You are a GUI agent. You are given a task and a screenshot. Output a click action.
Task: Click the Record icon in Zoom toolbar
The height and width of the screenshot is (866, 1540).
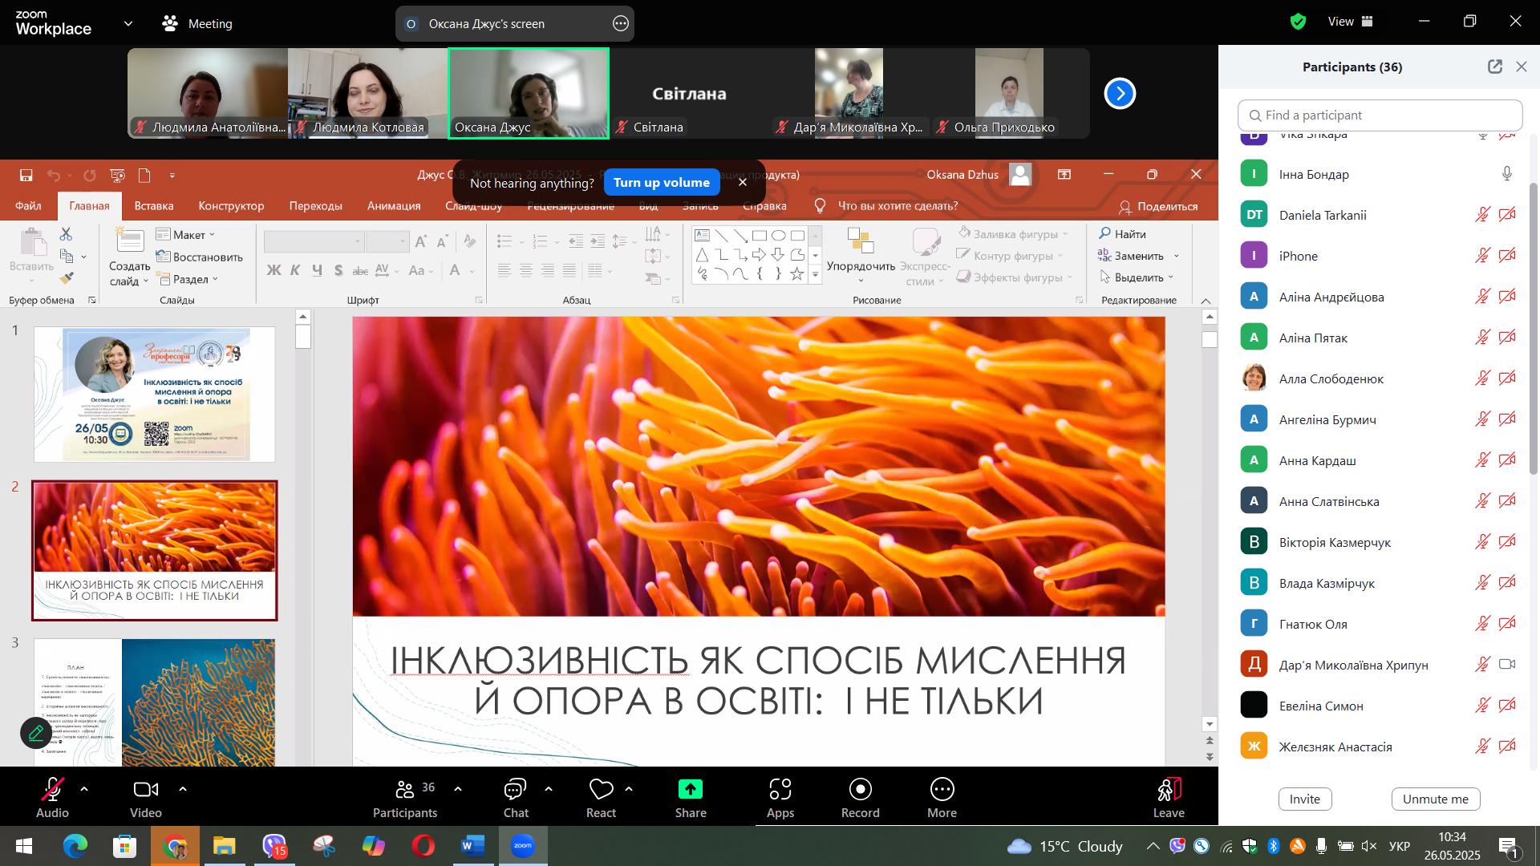(x=860, y=790)
